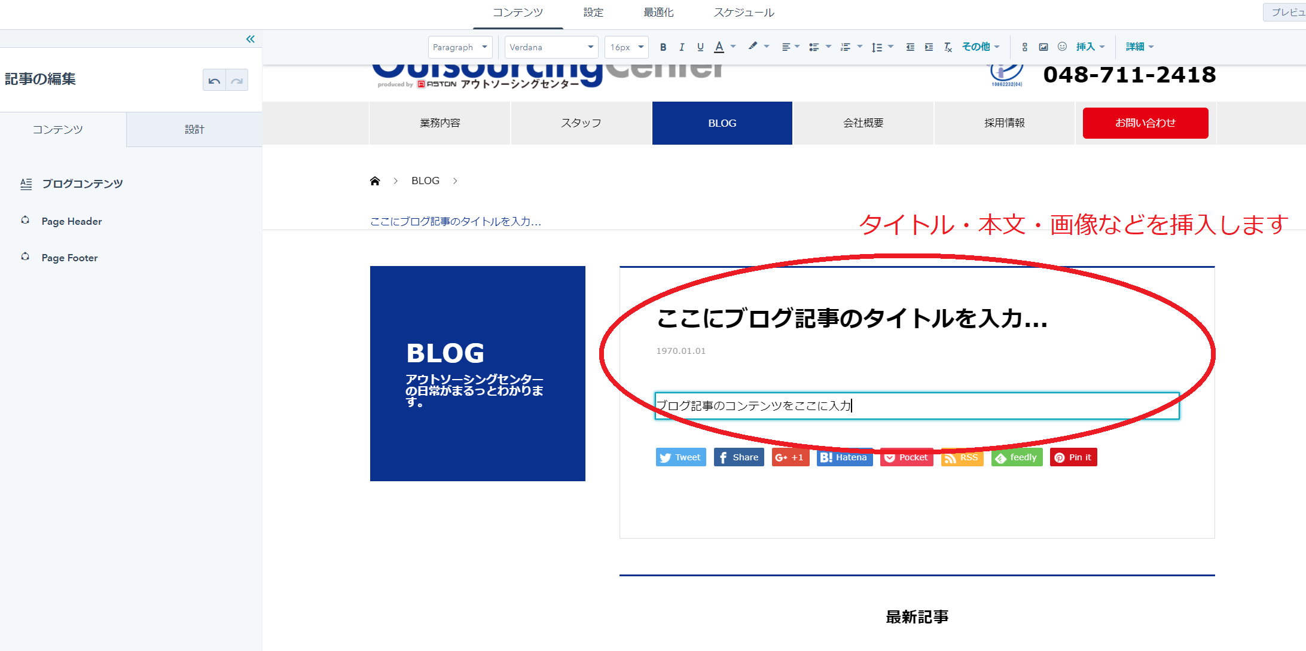
Task: Toggle bold formatting
Action: pyautogui.click(x=663, y=47)
